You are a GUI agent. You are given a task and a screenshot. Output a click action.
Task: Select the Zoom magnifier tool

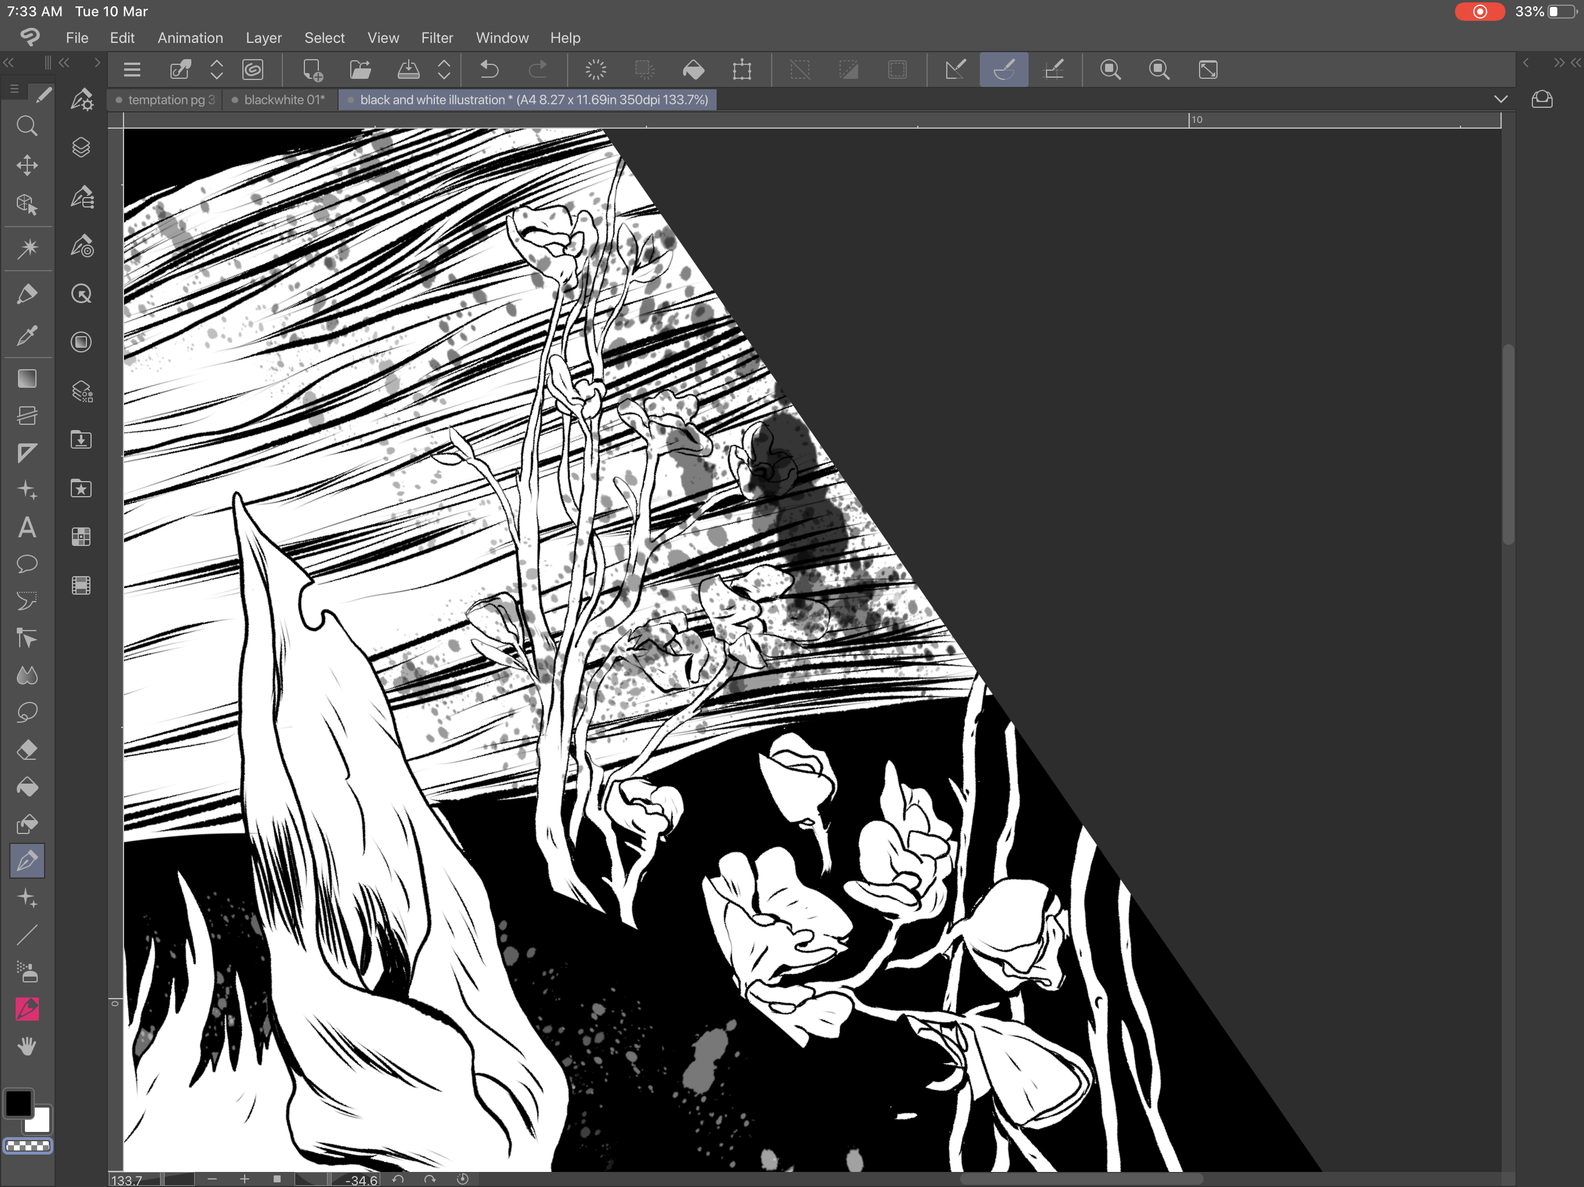tap(27, 126)
